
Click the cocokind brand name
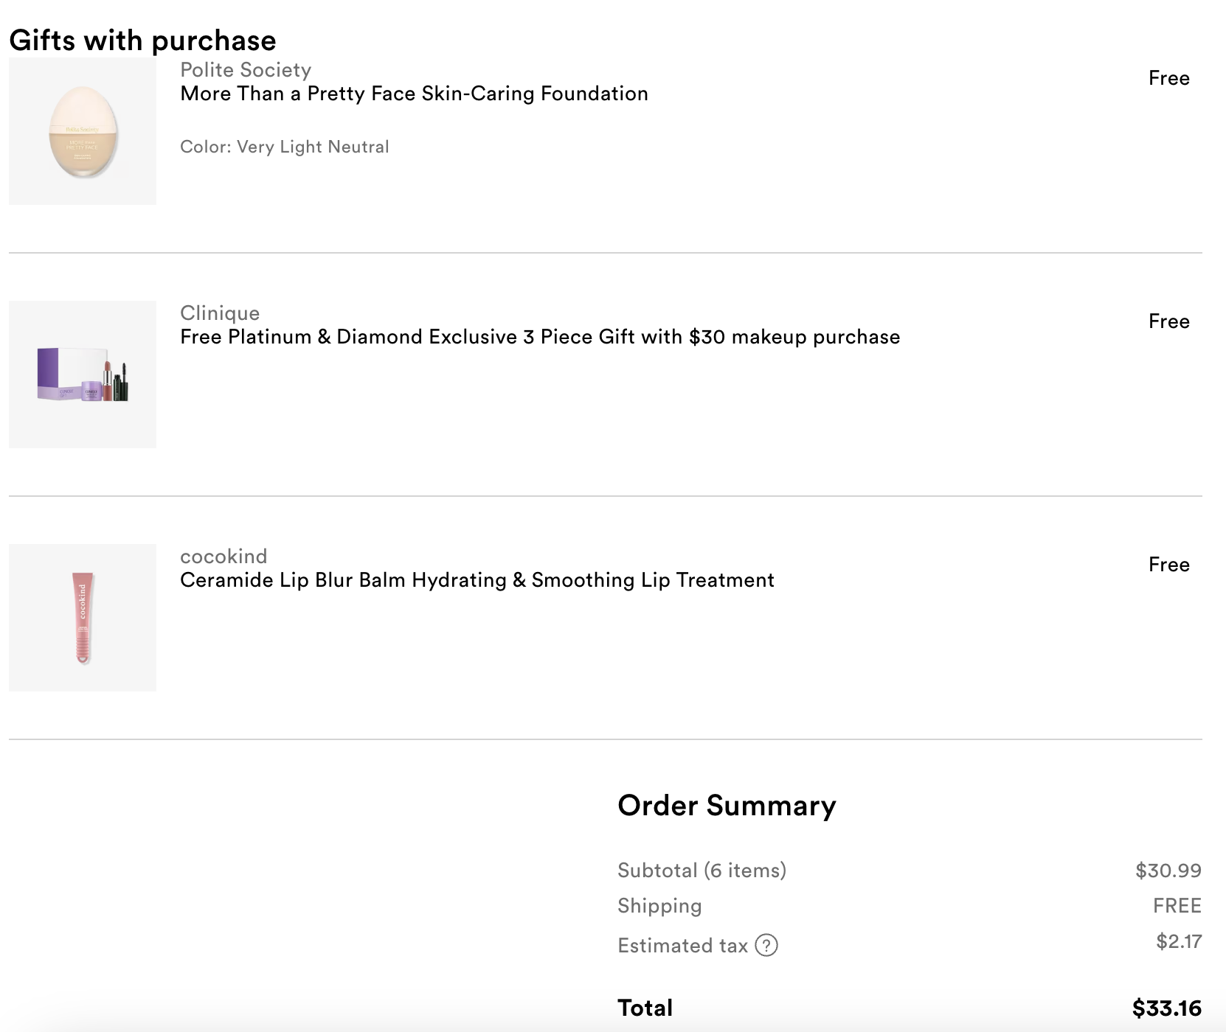click(x=224, y=557)
